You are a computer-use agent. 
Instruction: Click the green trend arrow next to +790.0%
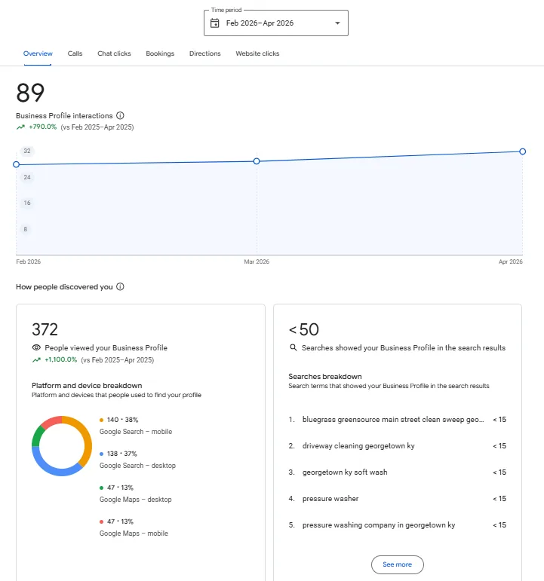[20, 127]
